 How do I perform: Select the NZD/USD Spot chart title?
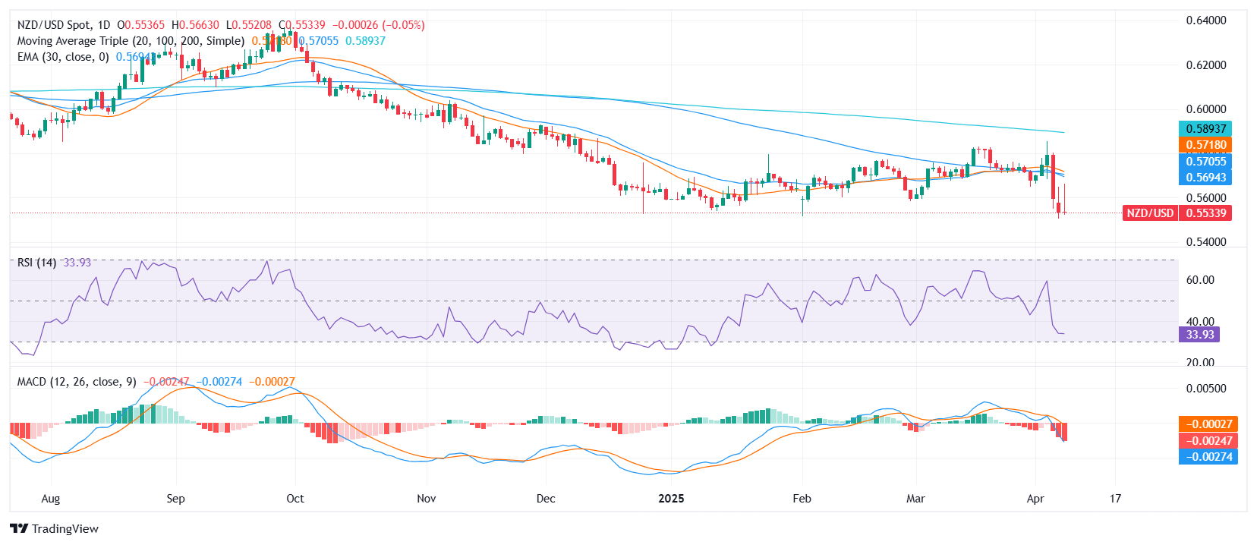point(64,25)
